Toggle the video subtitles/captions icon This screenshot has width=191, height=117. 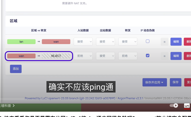coord(187,106)
